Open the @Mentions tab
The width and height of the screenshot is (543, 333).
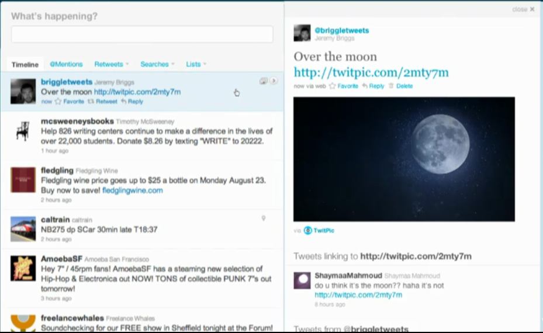[x=66, y=64]
